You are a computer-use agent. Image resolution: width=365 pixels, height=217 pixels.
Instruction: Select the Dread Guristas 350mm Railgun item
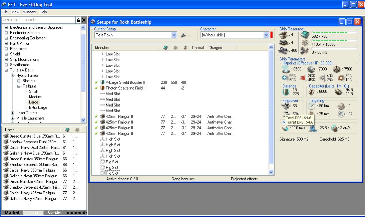(x=34, y=159)
